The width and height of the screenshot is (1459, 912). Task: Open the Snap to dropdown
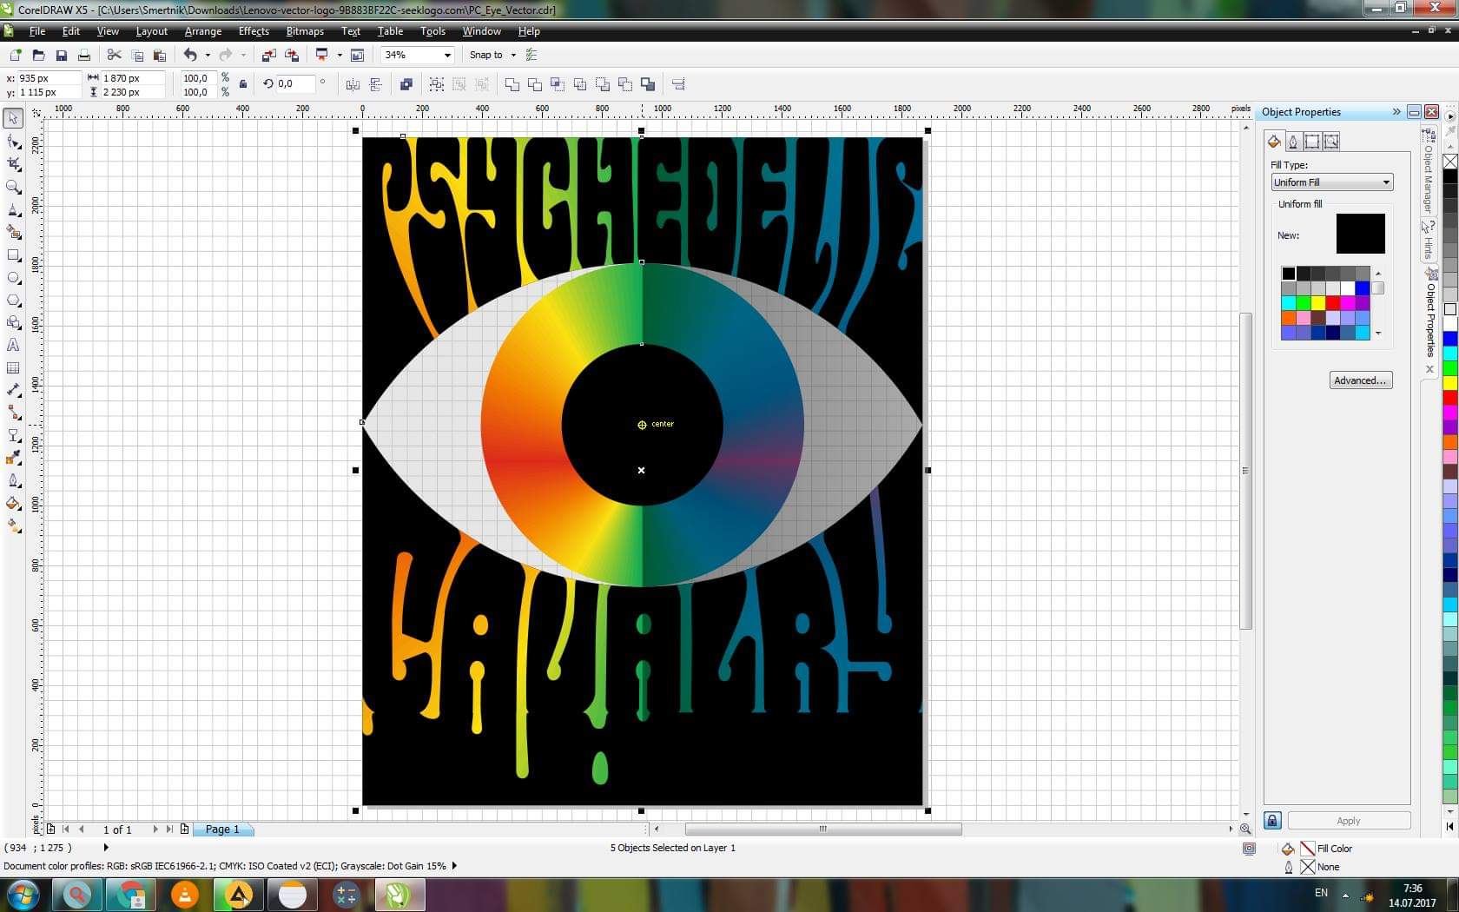493,55
